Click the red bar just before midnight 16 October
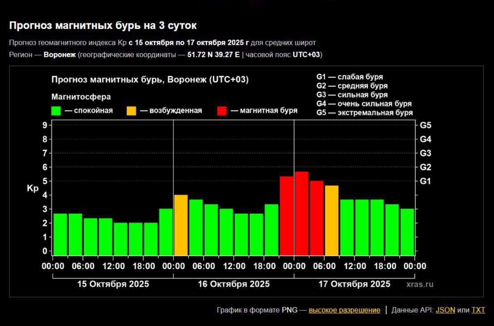494x326 pixels. click(286, 216)
